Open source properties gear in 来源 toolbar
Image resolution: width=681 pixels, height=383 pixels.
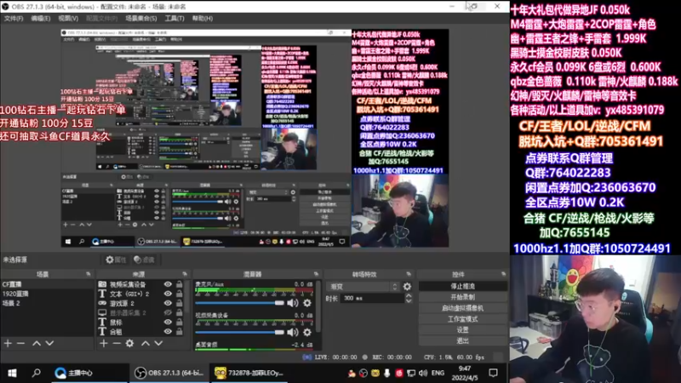(129, 343)
